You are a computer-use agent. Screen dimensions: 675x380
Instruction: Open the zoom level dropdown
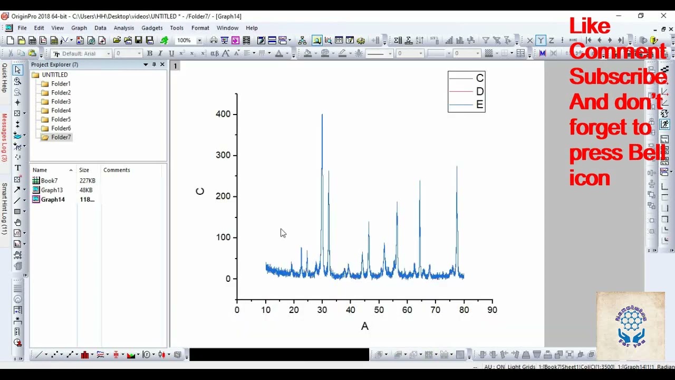coord(199,40)
